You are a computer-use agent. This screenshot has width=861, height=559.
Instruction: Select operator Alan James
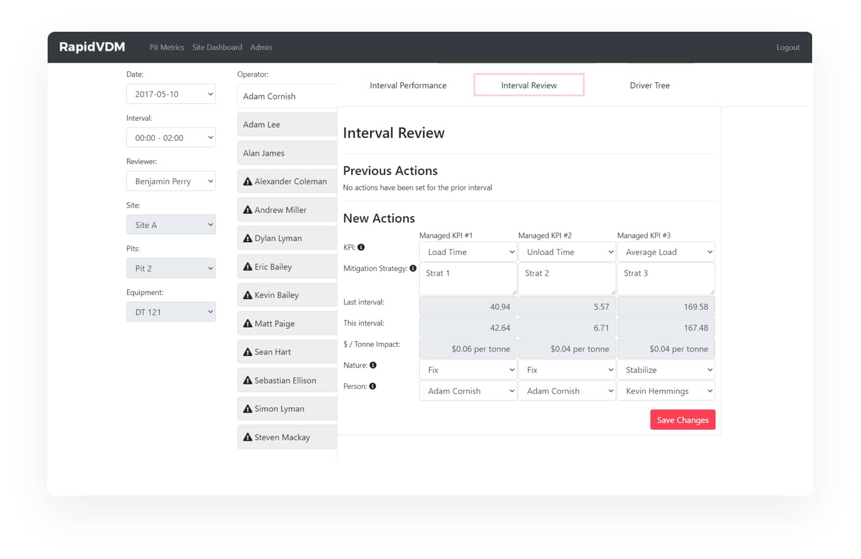pyautogui.click(x=287, y=153)
